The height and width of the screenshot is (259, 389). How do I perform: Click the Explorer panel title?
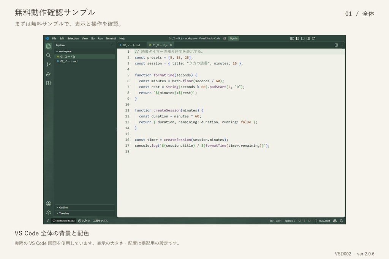tap(60, 45)
